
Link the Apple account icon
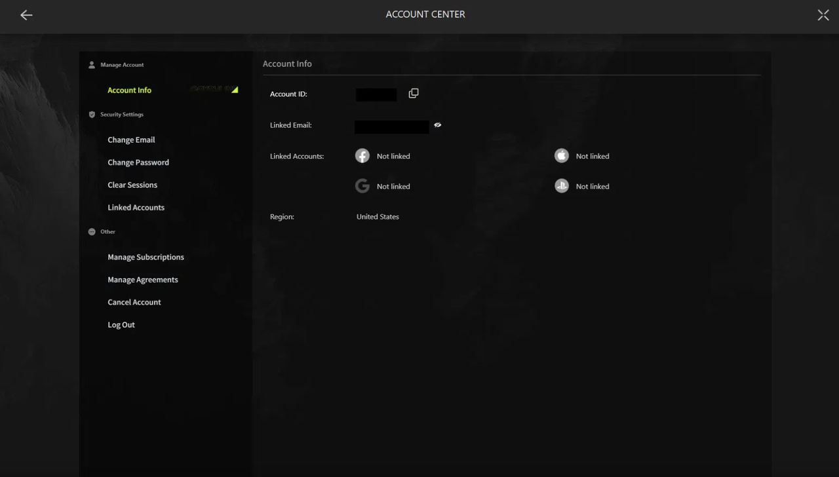click(561, 155)
